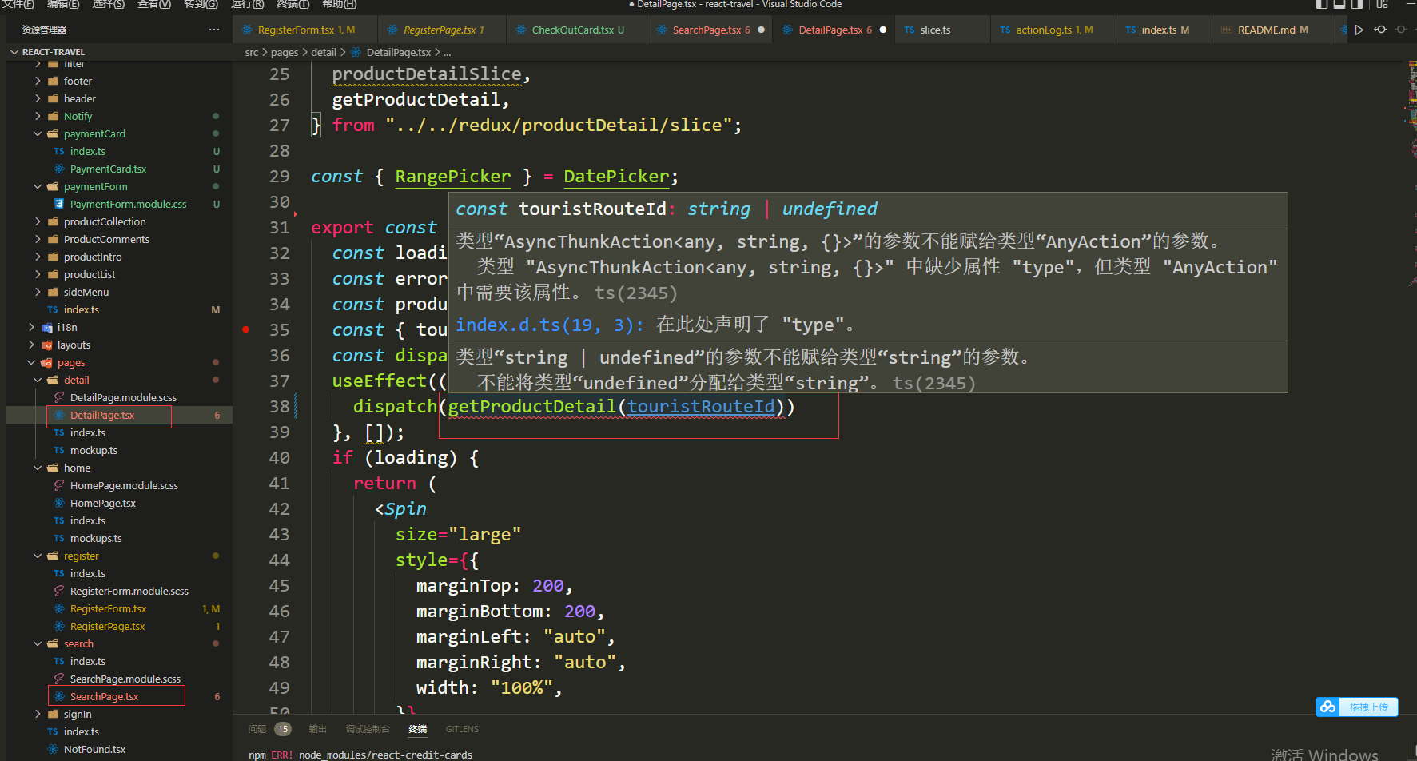Click TS icon on slice.ts tab
The width and height of the screenshot is (1417, 761).
click(x=910, y=30)
